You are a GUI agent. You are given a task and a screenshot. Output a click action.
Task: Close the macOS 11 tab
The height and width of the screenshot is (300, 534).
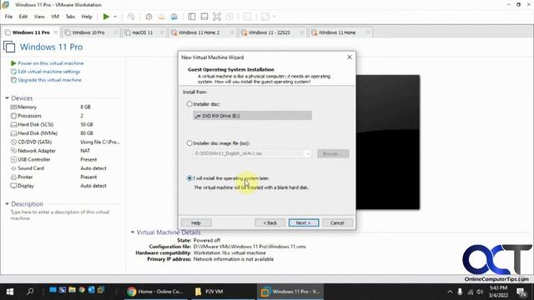(x=162, y=32)
